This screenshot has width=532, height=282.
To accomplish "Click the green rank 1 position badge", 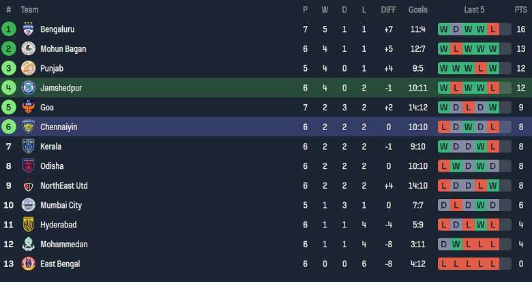I will (9, 29).
